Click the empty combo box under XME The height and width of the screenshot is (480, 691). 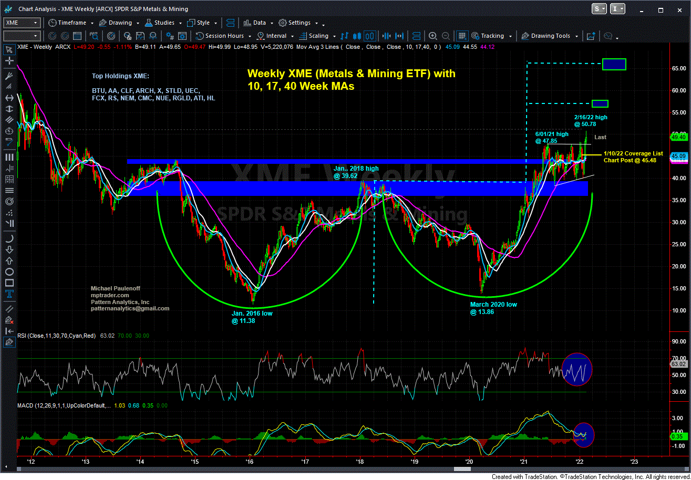tap(21, 36)
